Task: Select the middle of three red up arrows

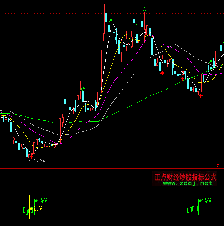Action: click(x=183, y=78)
